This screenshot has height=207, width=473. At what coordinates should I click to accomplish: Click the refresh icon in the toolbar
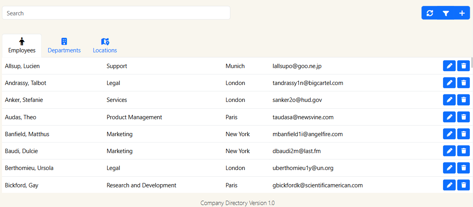click(430, 13)
